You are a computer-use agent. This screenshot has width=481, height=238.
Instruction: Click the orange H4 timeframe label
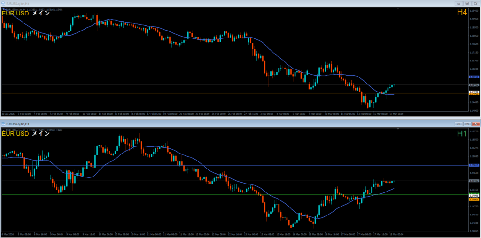coord(461,13)
